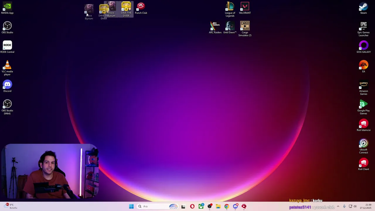Open VLC media player shortcut
This screenshot has height=211, width=375.
coord(7,68)
